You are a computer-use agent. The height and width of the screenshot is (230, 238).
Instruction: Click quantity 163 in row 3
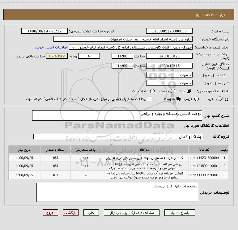[x=55, y=175]
